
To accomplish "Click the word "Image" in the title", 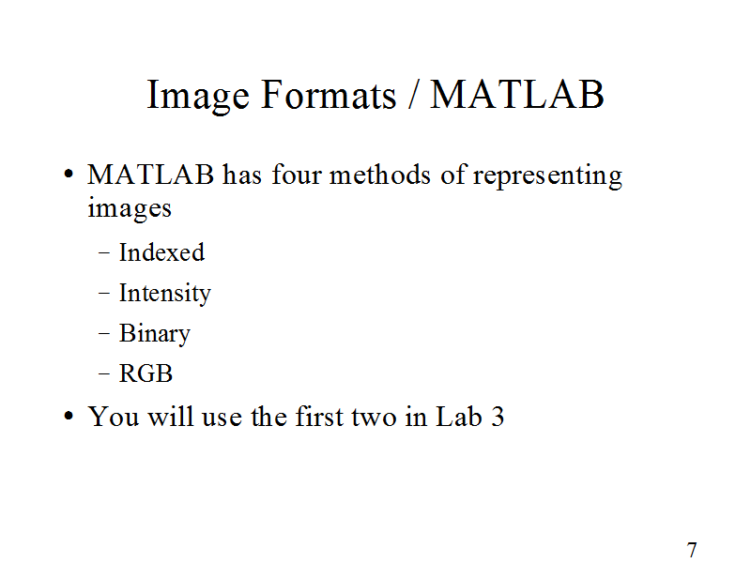I will tap(200, 96).
